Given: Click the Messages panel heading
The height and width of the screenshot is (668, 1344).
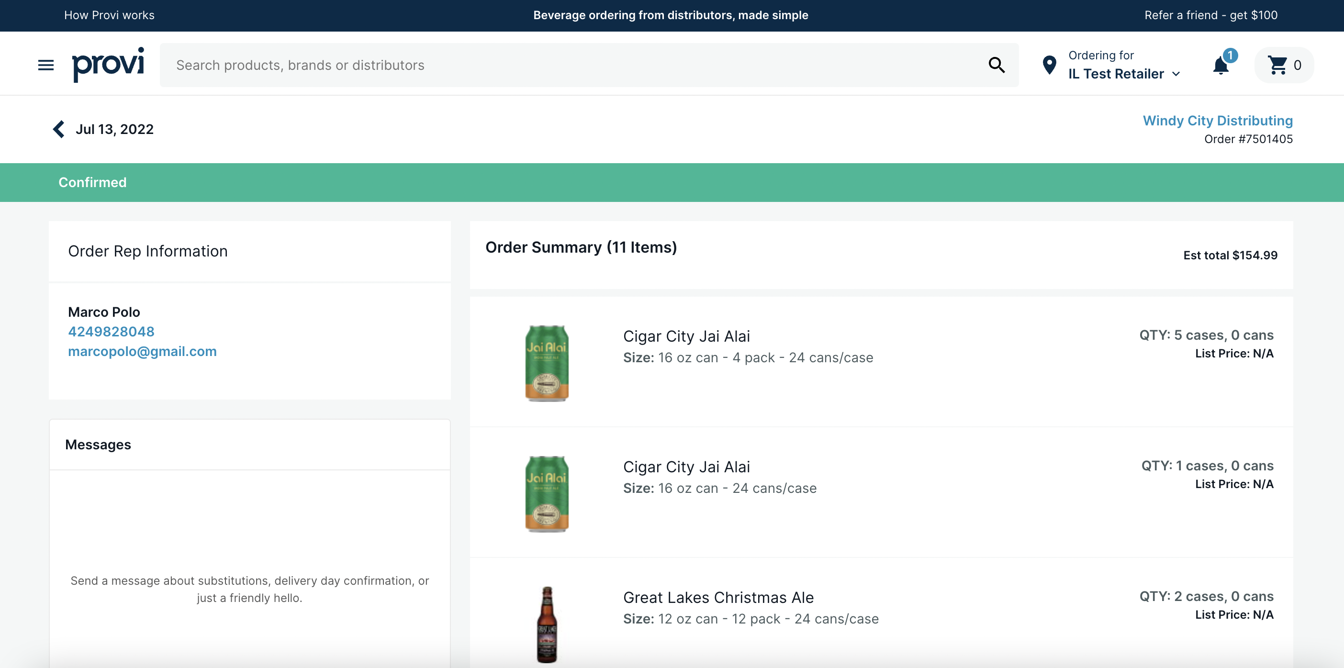Looking at the screenshot, I should [98, 445].
